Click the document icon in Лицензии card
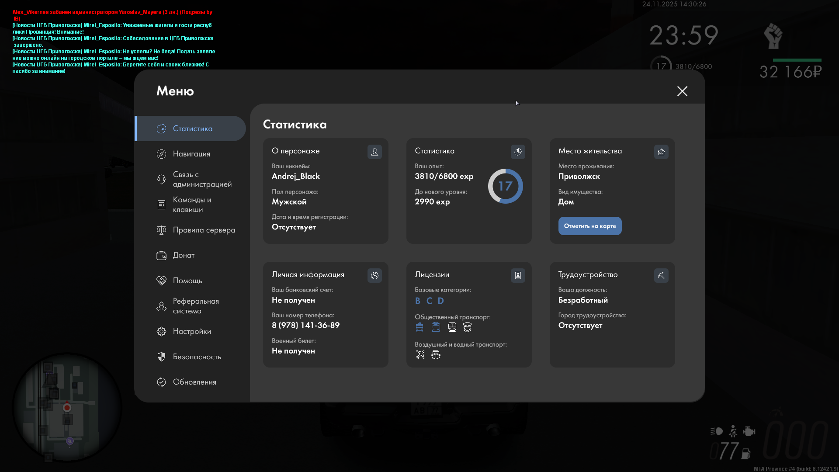Image resolution: width=839 pixels, height=472 pixels. [518, 275]
